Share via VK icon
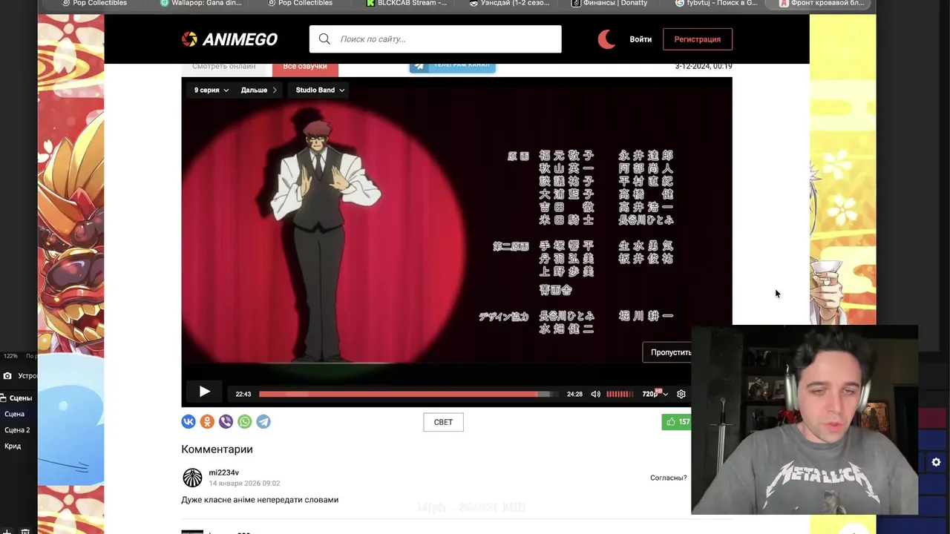The width and height of the screenshot is (950, 534). (189, 421)
